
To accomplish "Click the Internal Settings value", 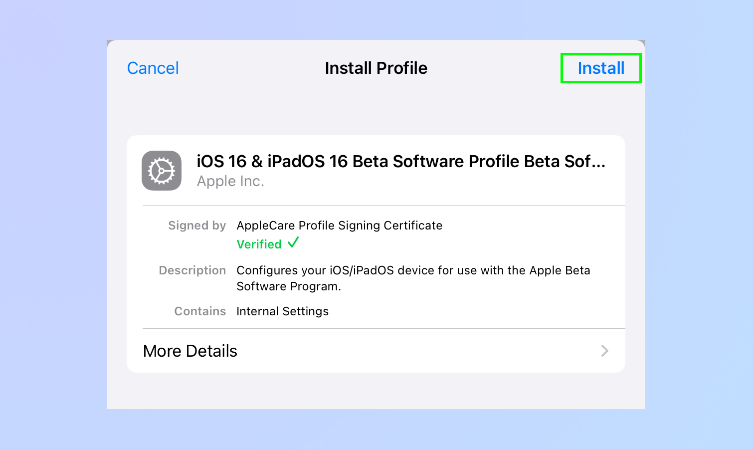I will (283, 311).
